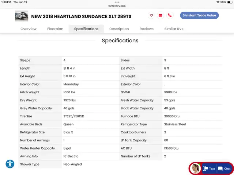This screenshot has height=175, width=234.
Task: Switch to the Overview tab
Action: (29, 29)
